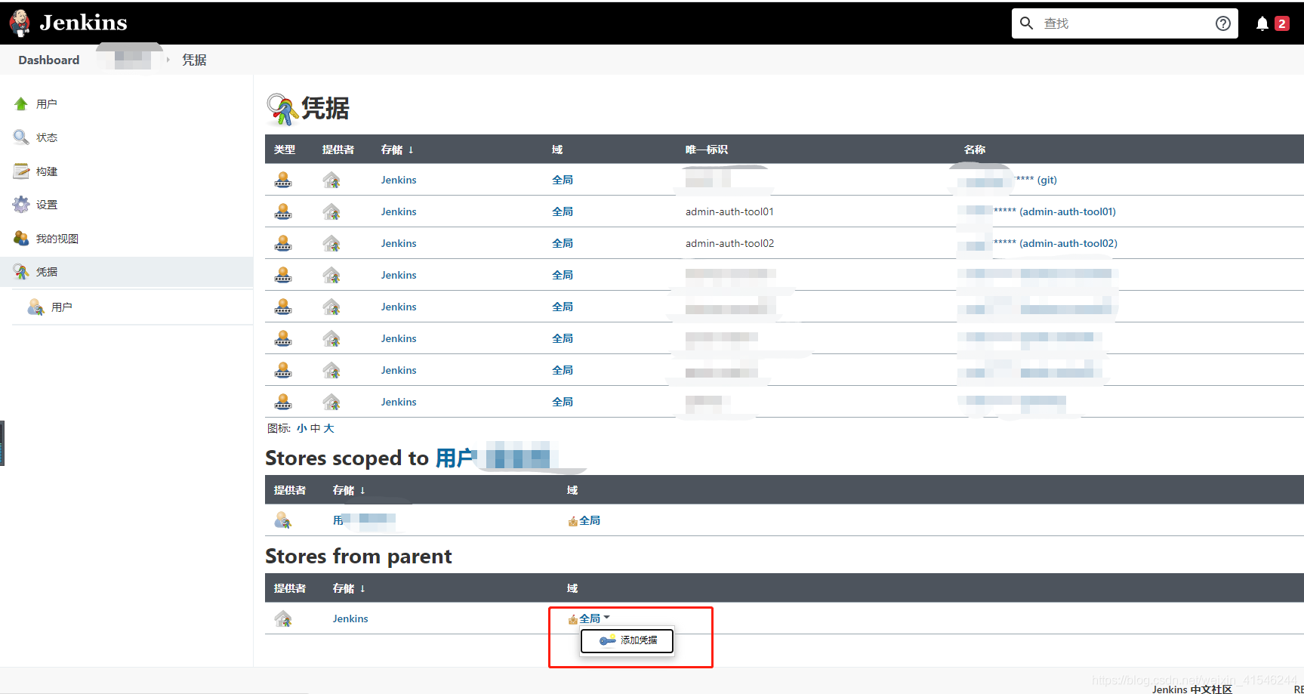Click admin-auth-tool02 unique ID text
The height and width of the screenshot is (694, 1304).
point(729,243)
